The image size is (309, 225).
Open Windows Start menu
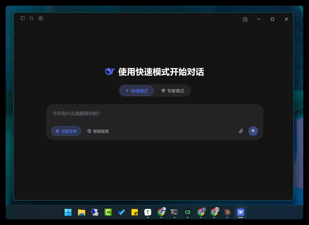[68, 212]
